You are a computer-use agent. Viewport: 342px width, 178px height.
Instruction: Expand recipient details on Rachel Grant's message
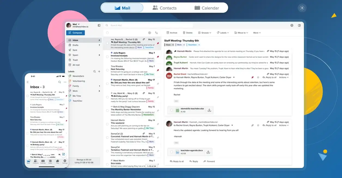(x=234, y=77)
